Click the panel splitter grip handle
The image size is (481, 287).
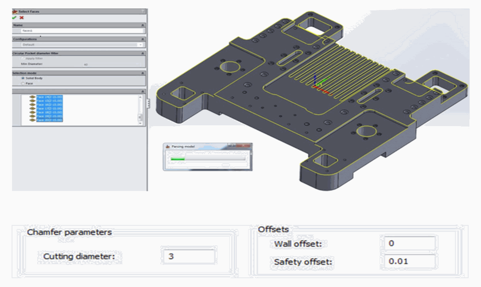pos(148,104)
